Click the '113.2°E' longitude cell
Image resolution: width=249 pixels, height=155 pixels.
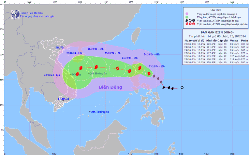(211, 56)
